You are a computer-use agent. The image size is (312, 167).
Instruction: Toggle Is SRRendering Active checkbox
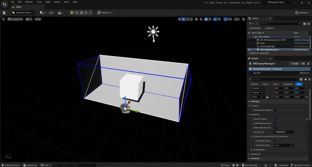[275, 123]
